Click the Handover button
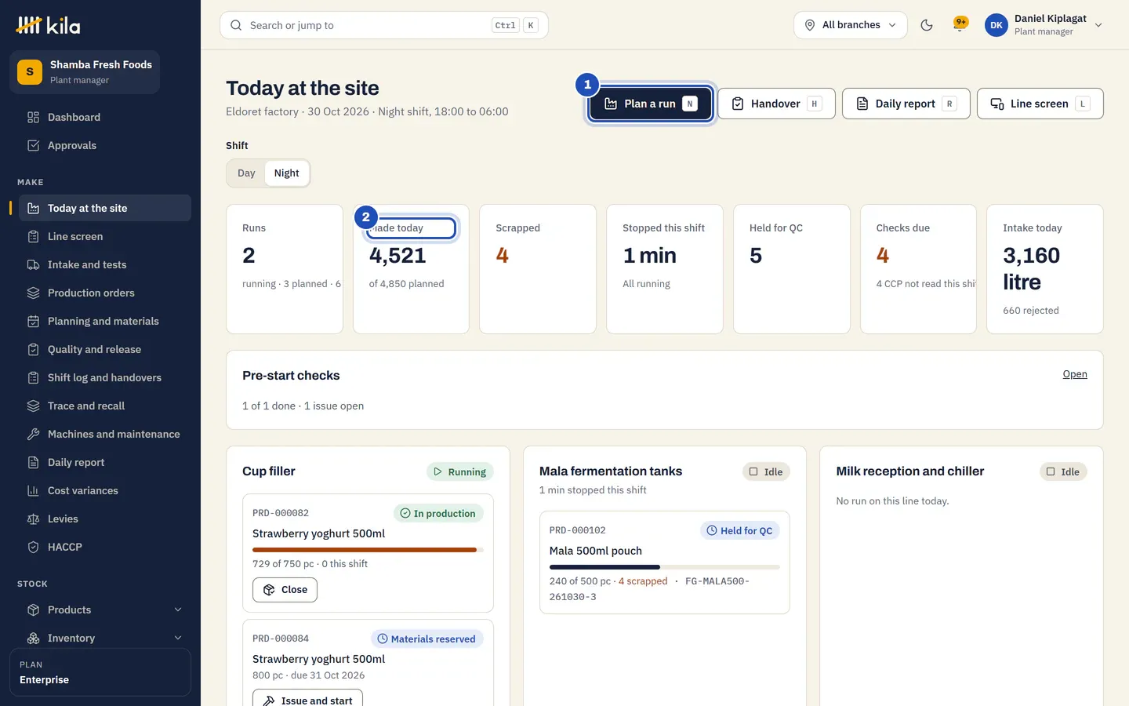This screenshot has height=706, width=1129. click(776, 104)
